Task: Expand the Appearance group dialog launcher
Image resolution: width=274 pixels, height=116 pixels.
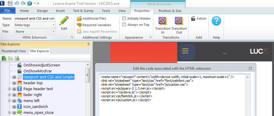Action: pos(150,37)
